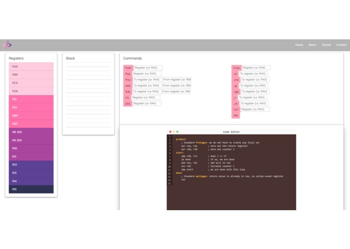The height and width of the screenshot is (249, 350).
Task: Go to the Tutorial page
Action: click(326, 45)
